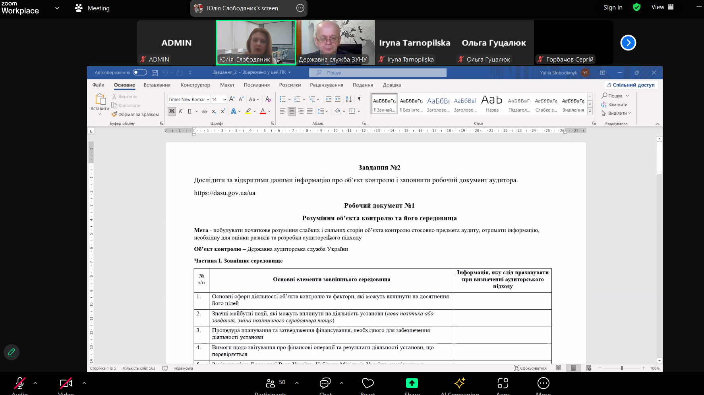Click the Copy (Копіювати) command

pos(126,105)
